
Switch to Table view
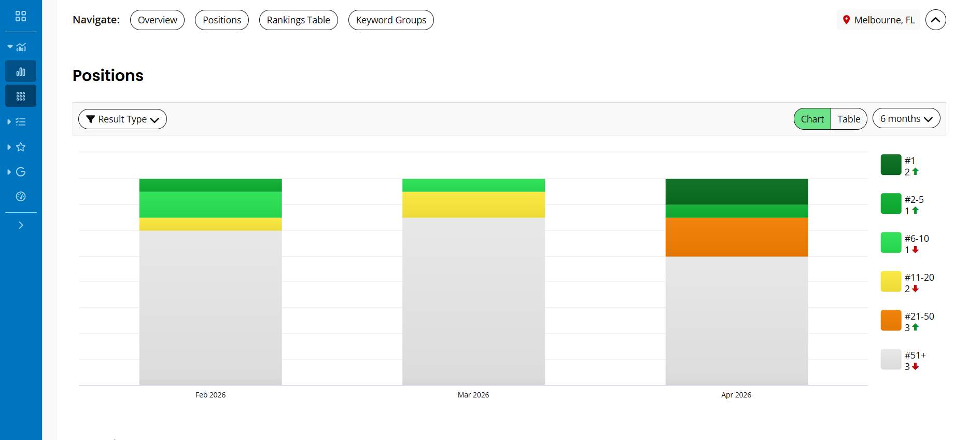coord(848,119)
